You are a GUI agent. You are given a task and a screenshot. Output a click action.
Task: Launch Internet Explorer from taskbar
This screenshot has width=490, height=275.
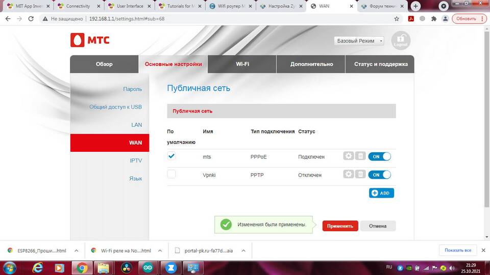tap(37, 268)
